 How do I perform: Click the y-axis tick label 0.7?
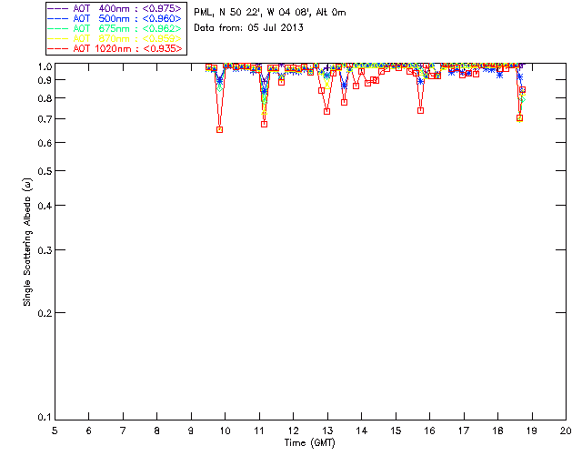tap(45, 119)
